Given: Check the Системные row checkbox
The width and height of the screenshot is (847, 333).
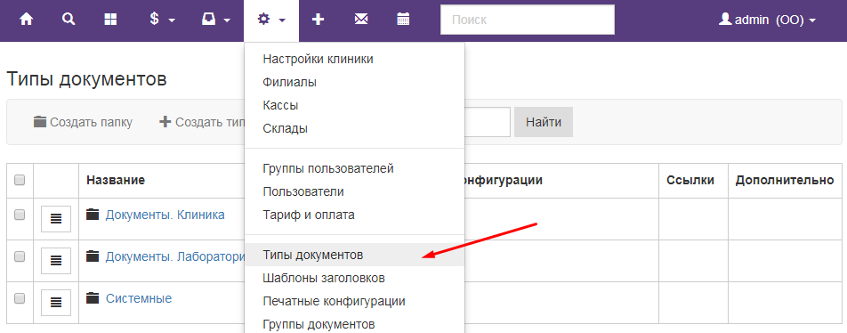Looking at the screenshot, I should pos(20,298).
